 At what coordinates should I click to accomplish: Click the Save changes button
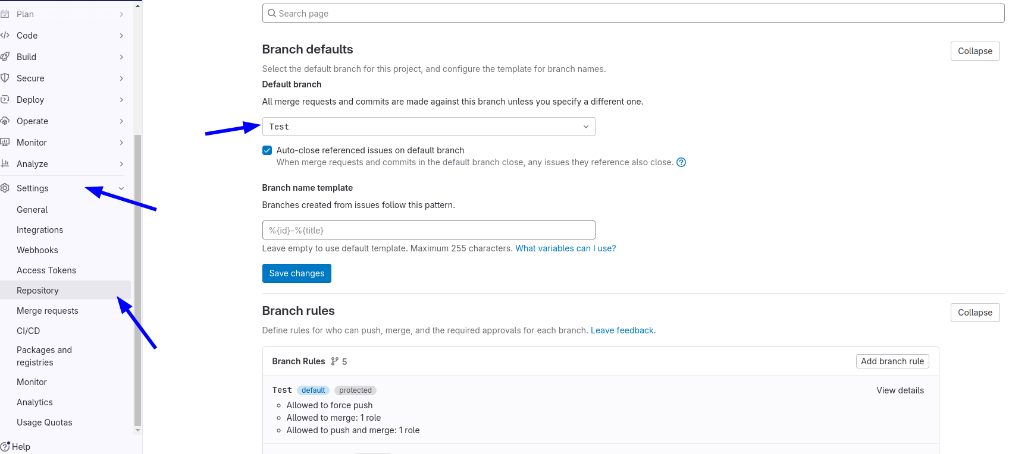(x=296, y=273)
